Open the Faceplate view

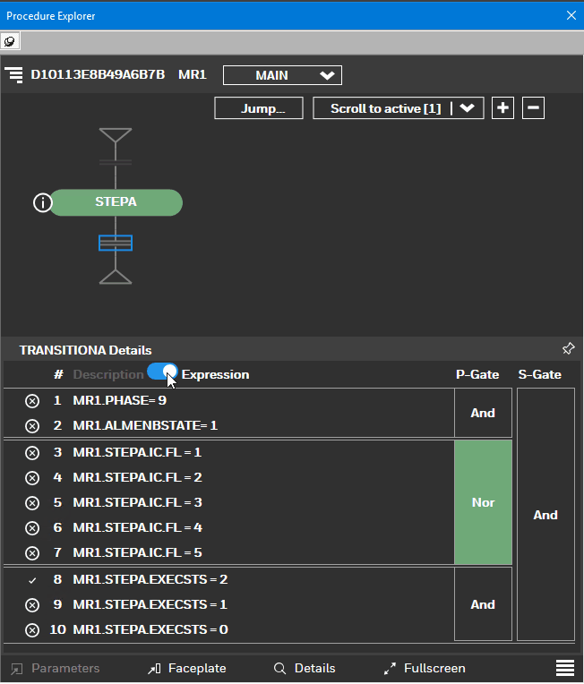click(x=187, y=668)
